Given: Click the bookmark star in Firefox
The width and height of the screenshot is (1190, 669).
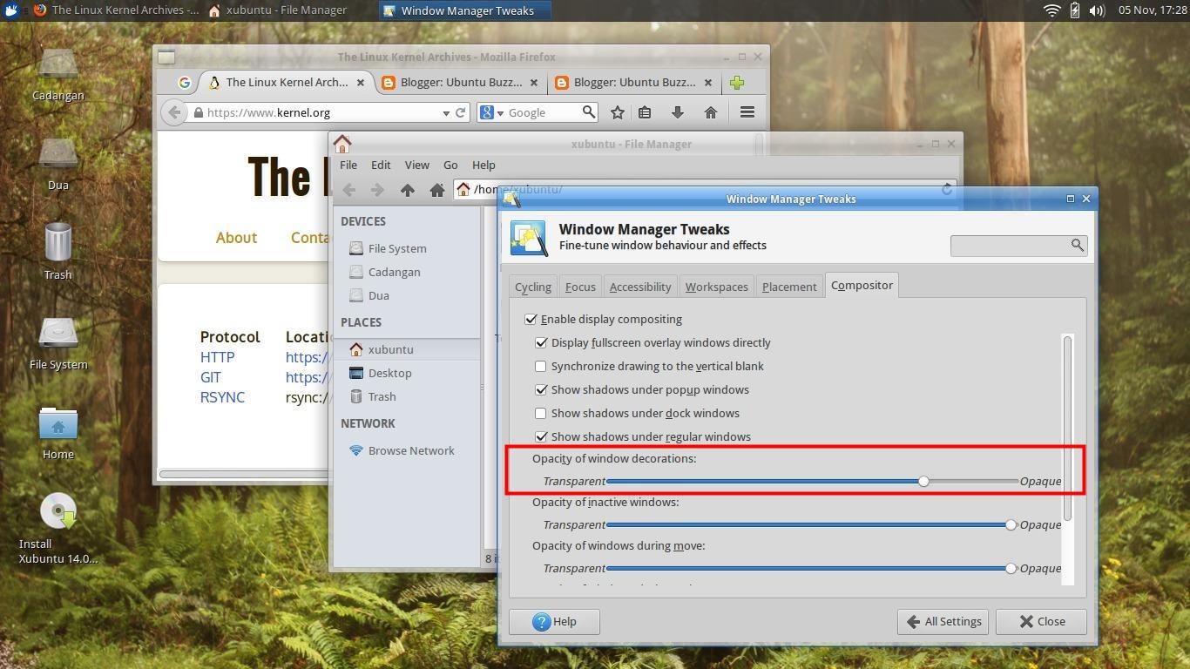Looking at the screenshot, I should 616,111.
